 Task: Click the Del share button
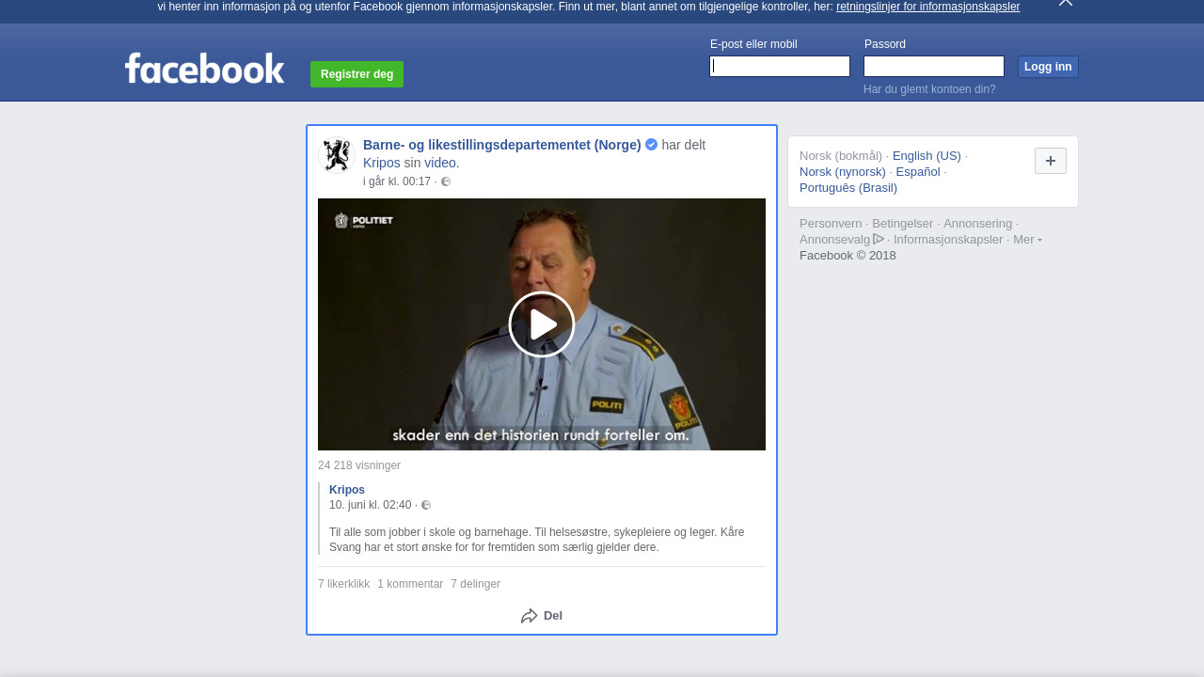click(542, 616)
